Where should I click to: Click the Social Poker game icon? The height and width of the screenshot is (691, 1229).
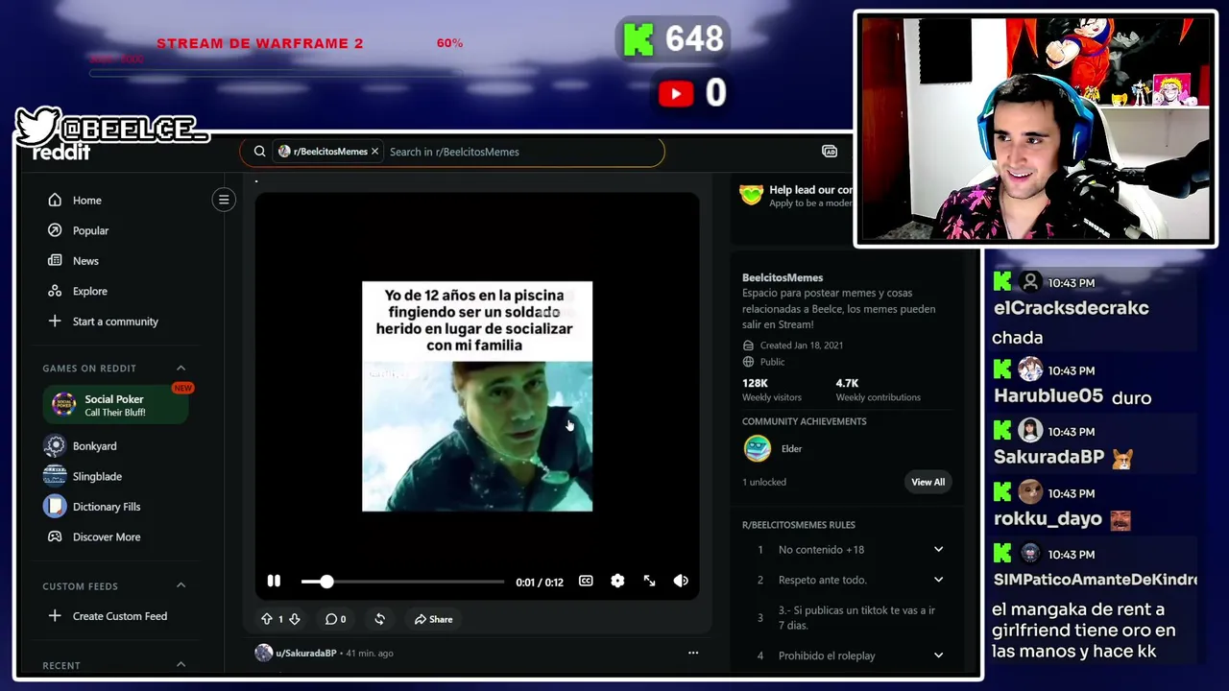(x=63, y=405)
